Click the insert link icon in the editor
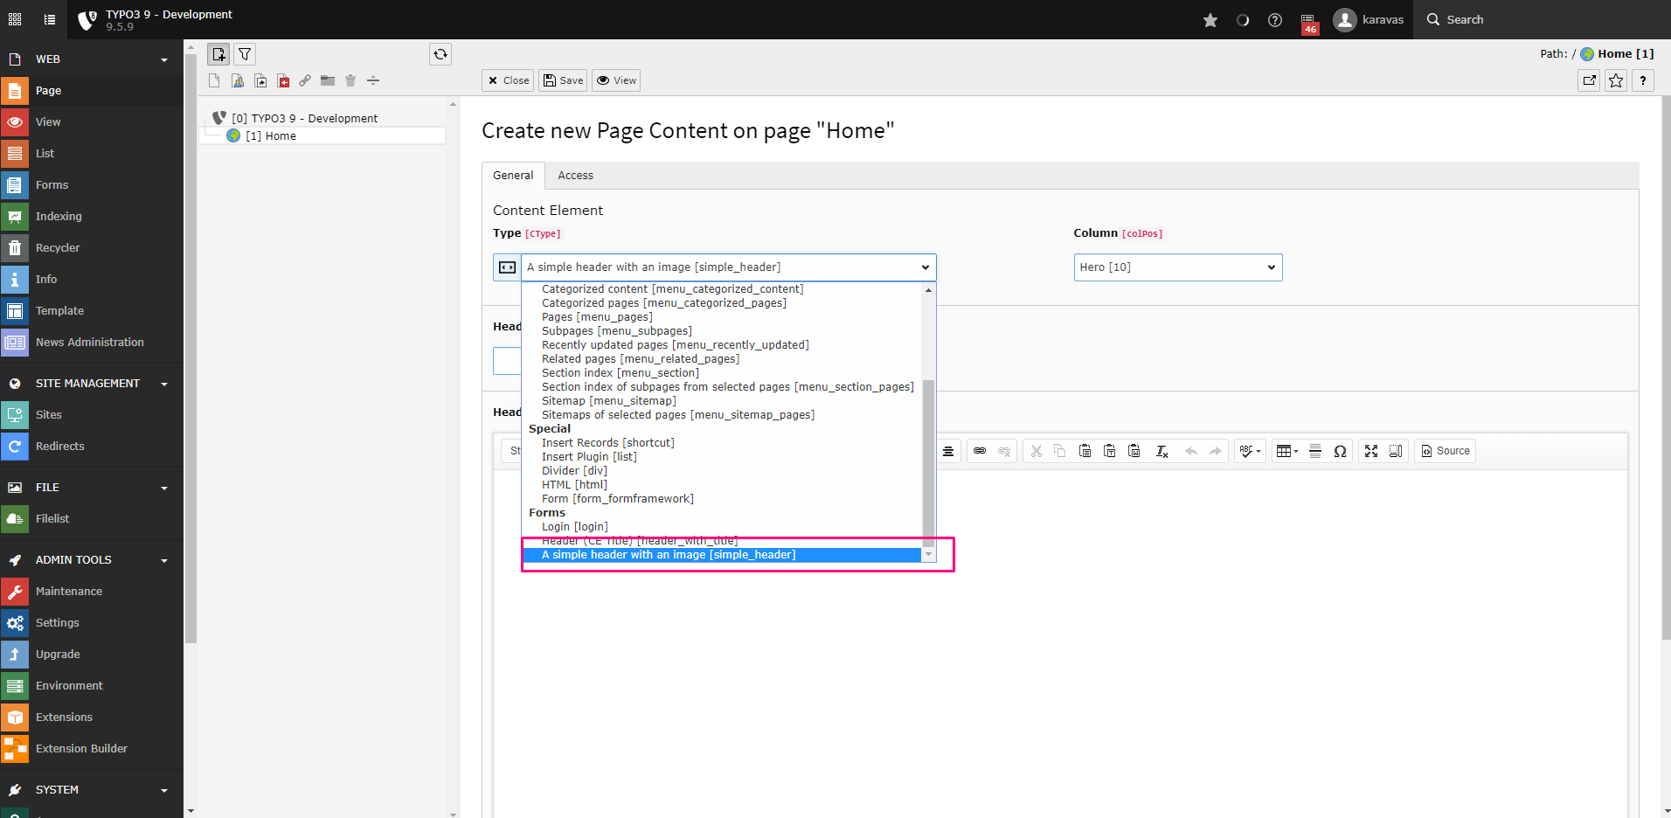 click(980, 451)
